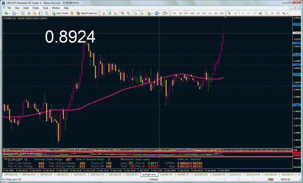Open the Charts menu

[35, 8]
